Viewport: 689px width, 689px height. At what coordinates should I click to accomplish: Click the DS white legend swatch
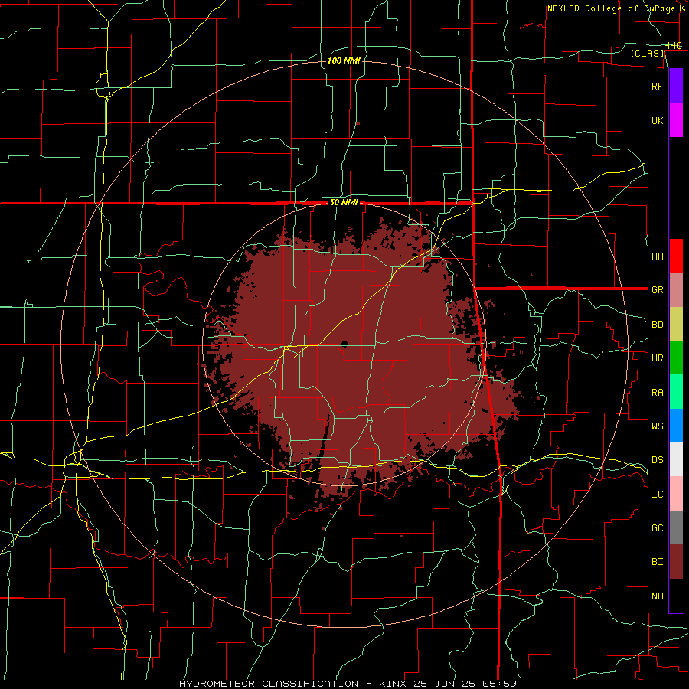(676, 459)
